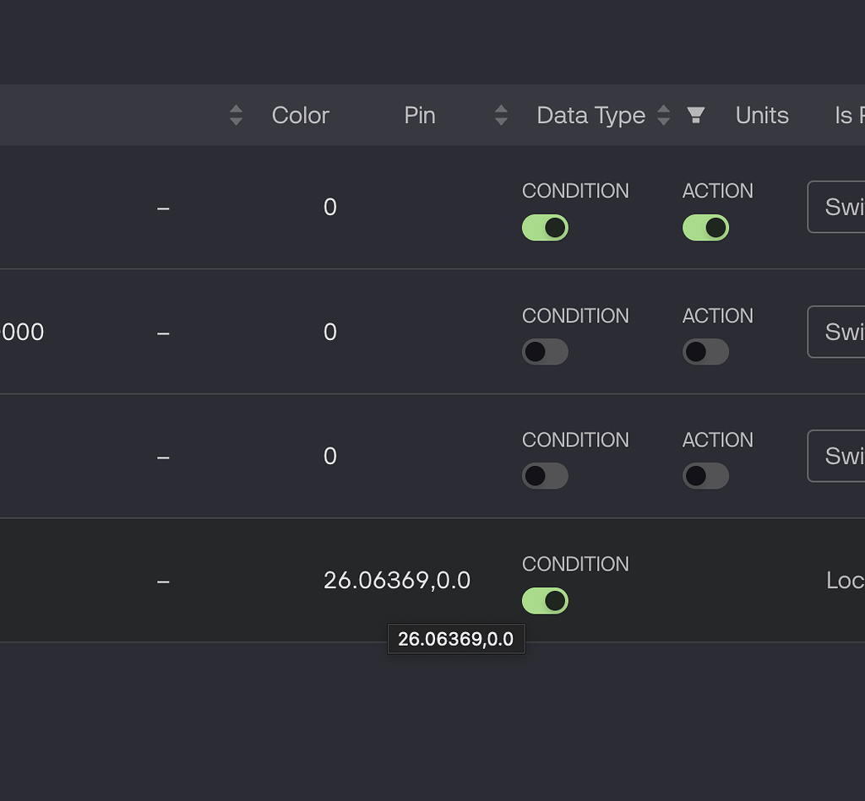
Task: Click the Color column header
Action: point(300,115)
